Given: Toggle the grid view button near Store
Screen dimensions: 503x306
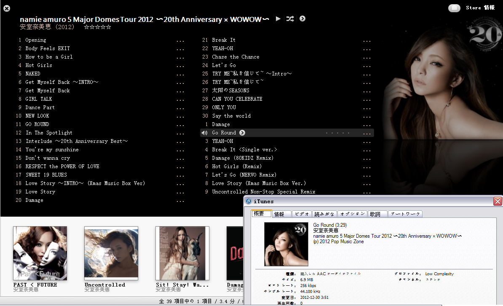Looking at the screenshot, I should click(454, 8).
